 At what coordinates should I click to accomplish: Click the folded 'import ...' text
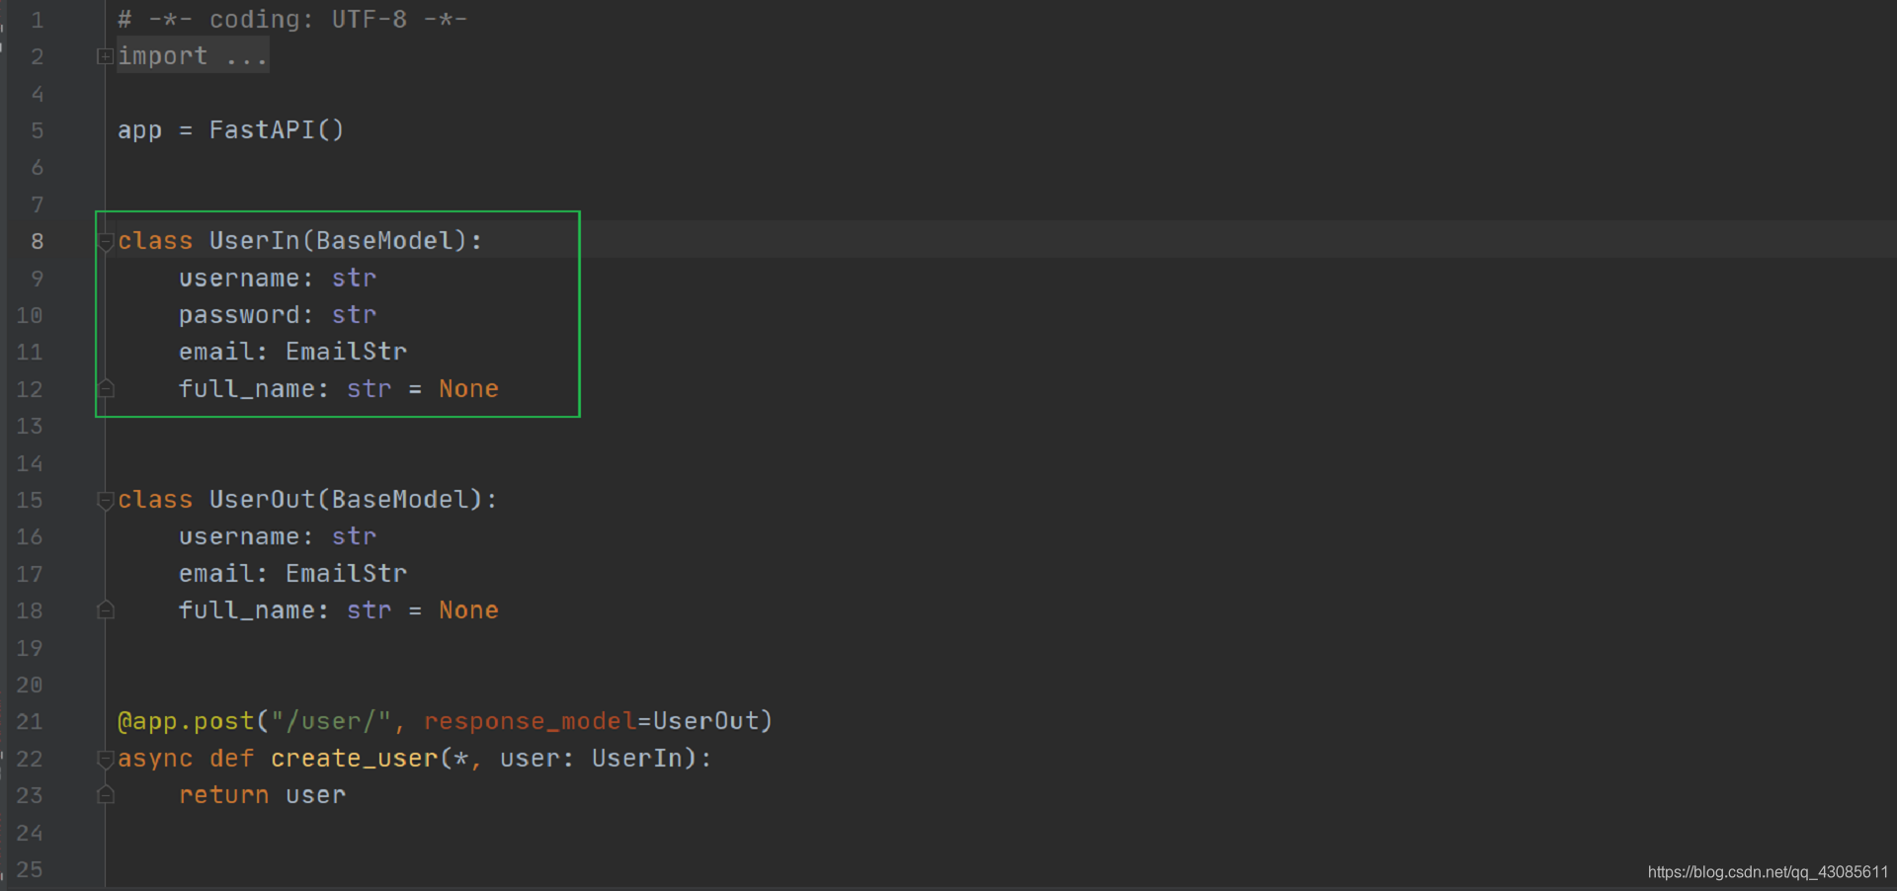(x=193, y=56)
